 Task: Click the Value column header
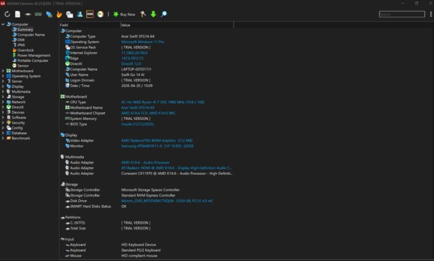(x=177, y=25)
